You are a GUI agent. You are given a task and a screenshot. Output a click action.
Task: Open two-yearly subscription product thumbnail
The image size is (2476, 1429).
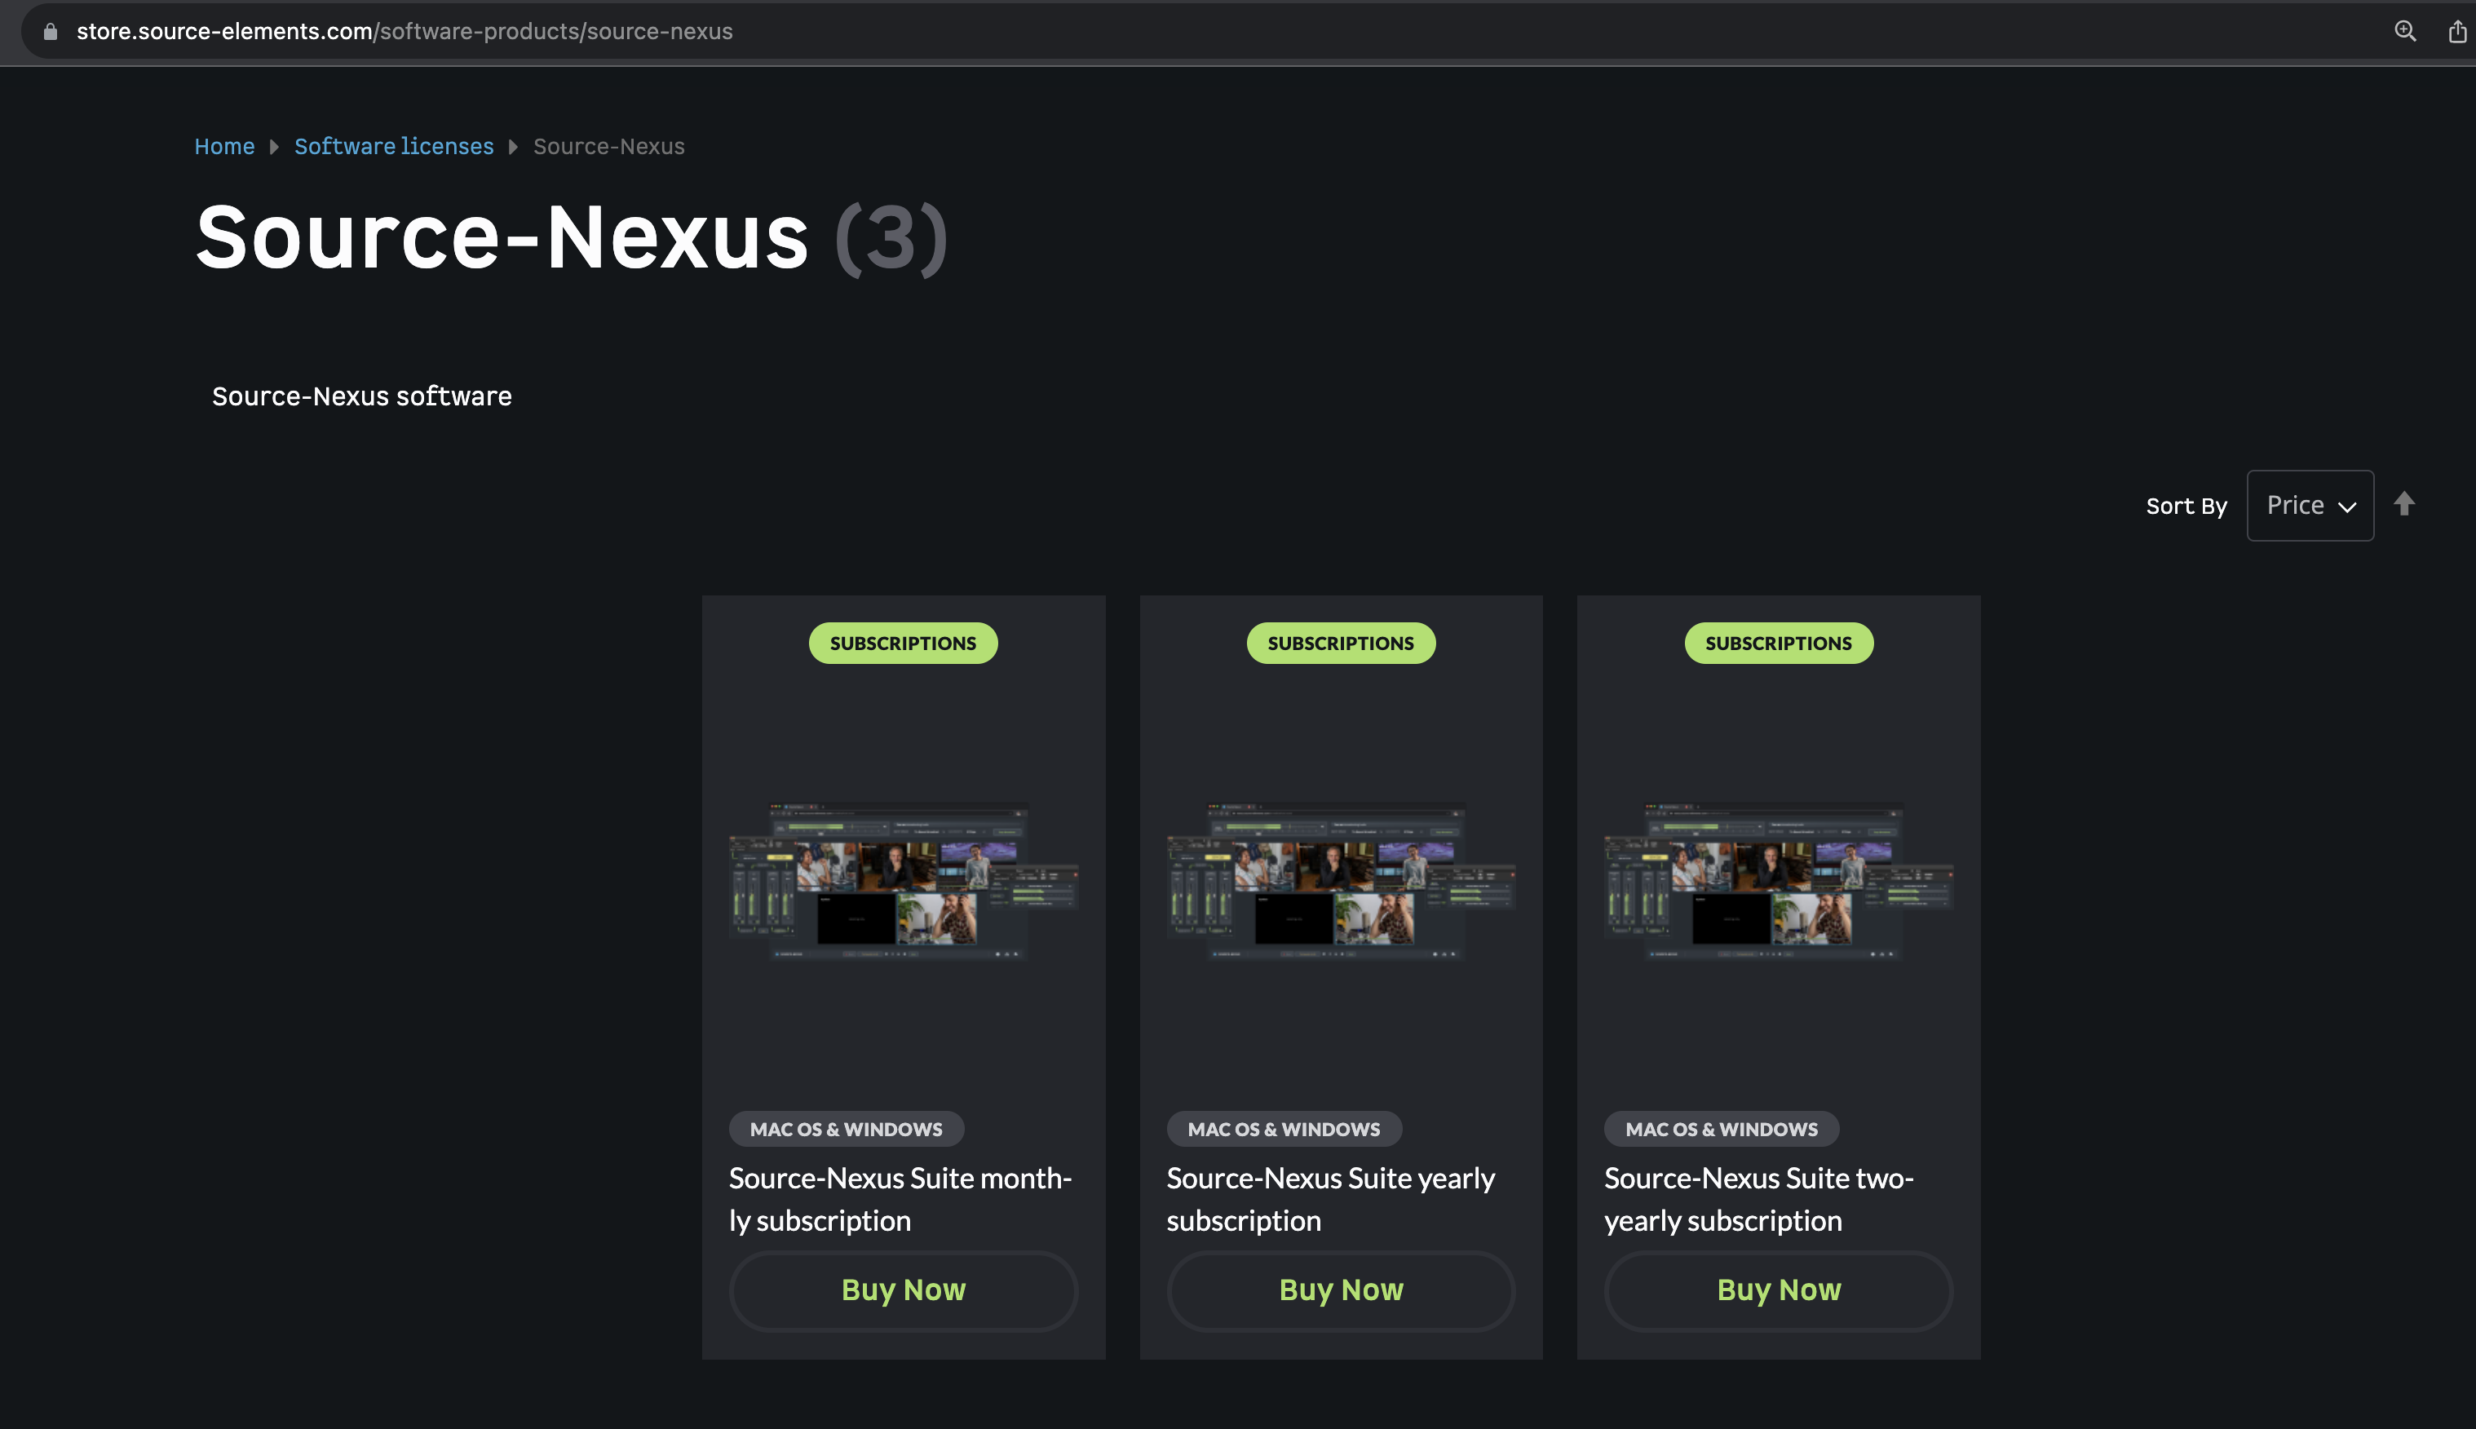click(x=1778, y=880)
